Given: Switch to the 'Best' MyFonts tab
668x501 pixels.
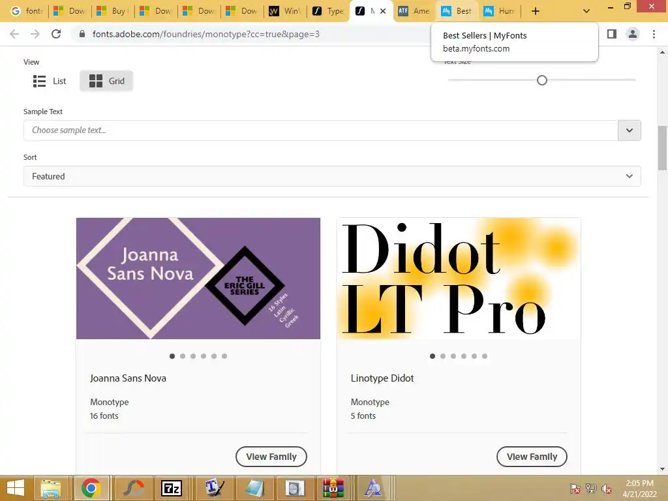Looking at the screenshot, I should (457, 11).
